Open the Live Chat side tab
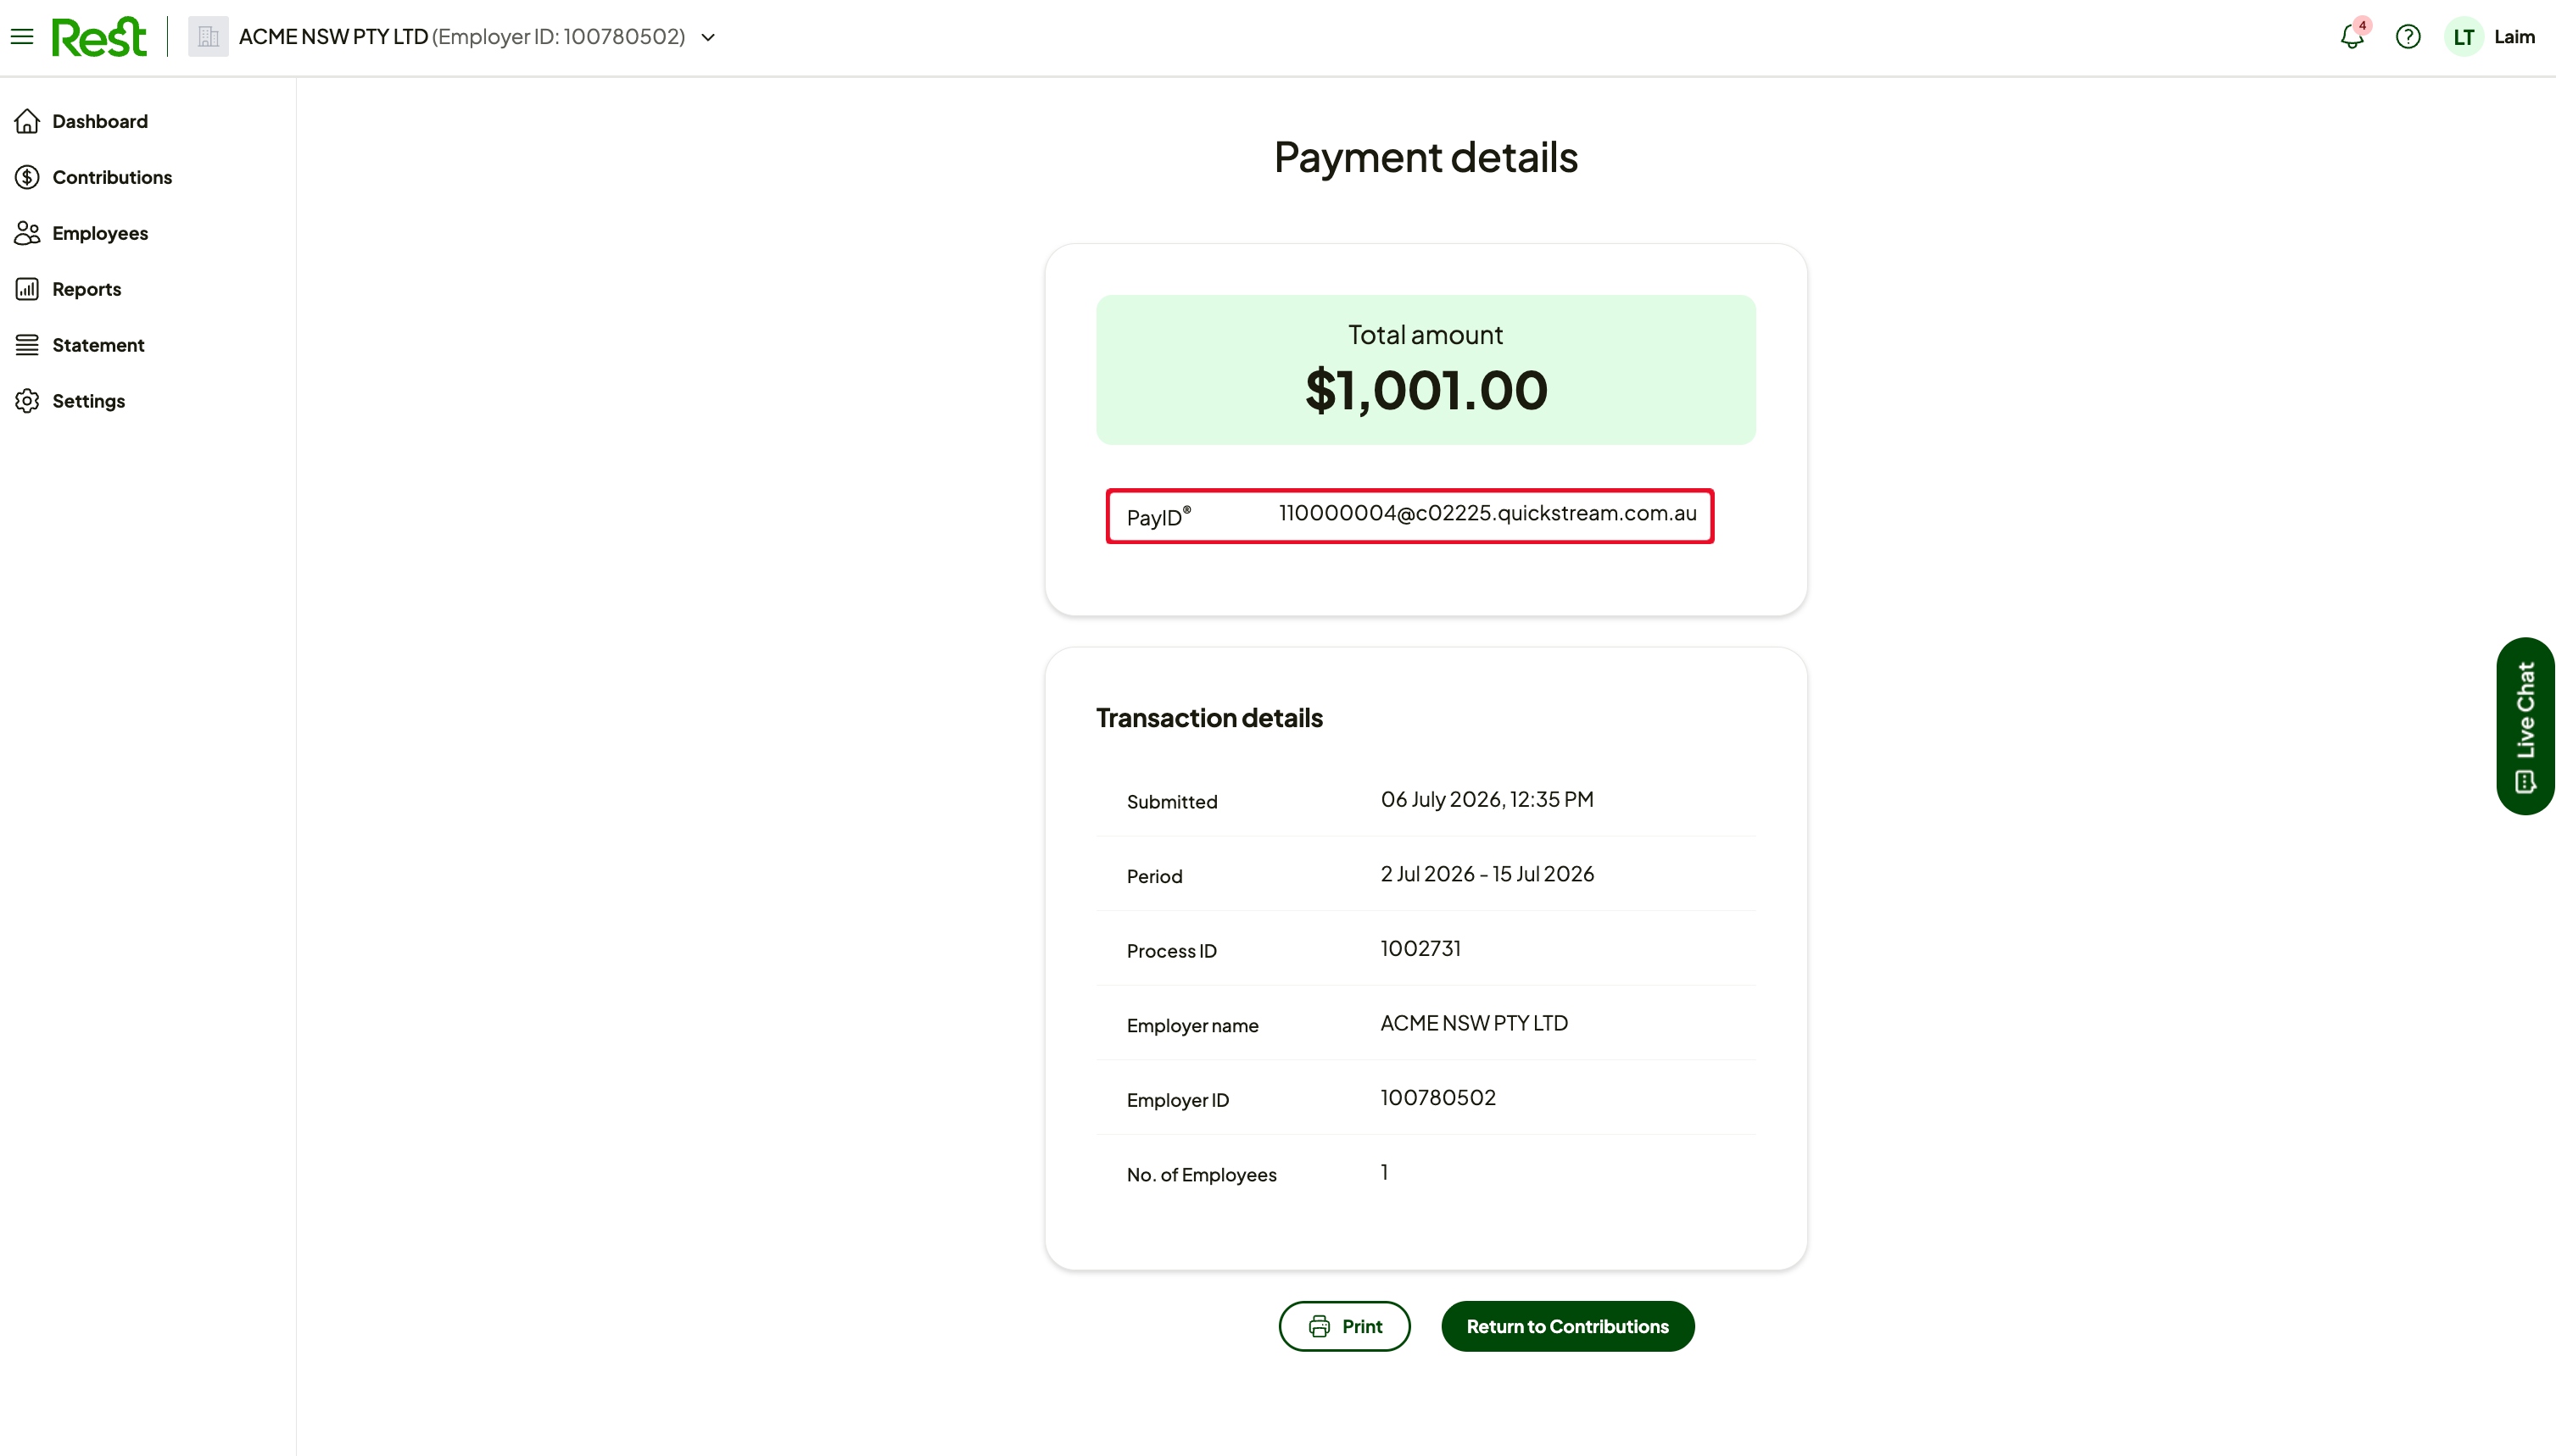The height and width of the screenshot is (1456, 2556). [x=2525, y=726]
